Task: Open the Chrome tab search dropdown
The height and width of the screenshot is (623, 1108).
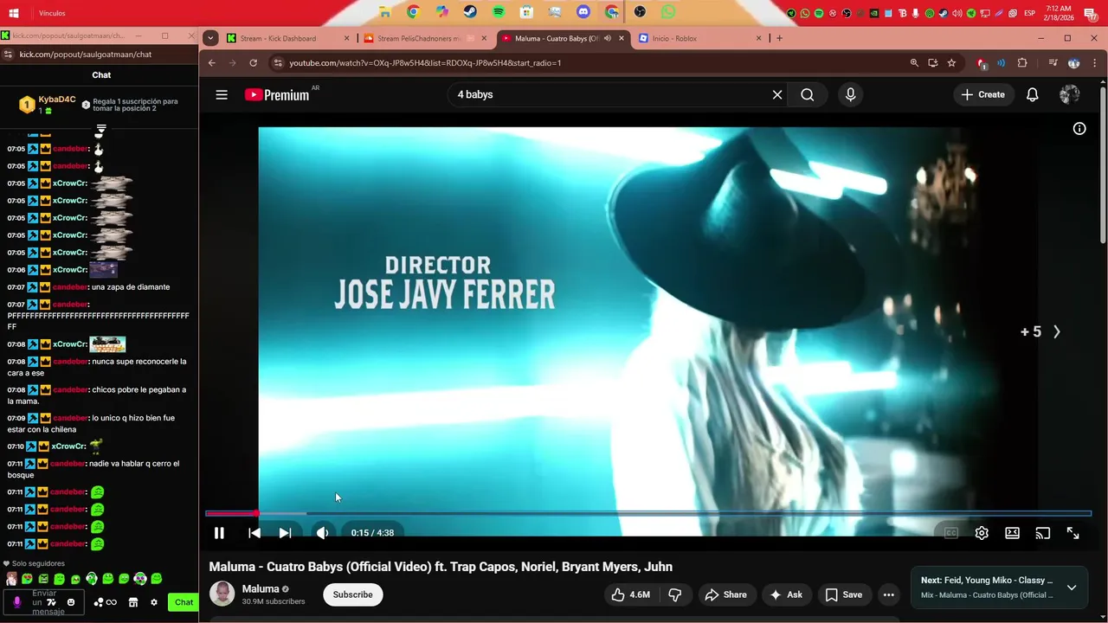Action: pyautogui.click(x=210, y=38)
